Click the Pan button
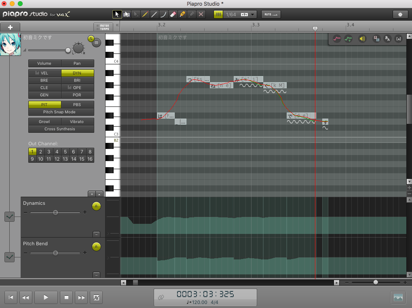The image size is (412, 308). (x=78, y=64)
